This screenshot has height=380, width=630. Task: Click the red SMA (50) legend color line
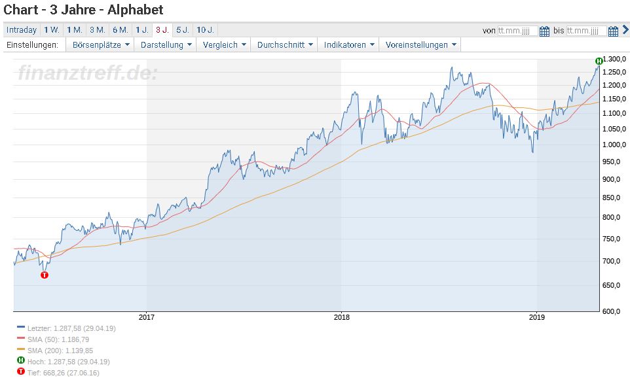point(21,338)
